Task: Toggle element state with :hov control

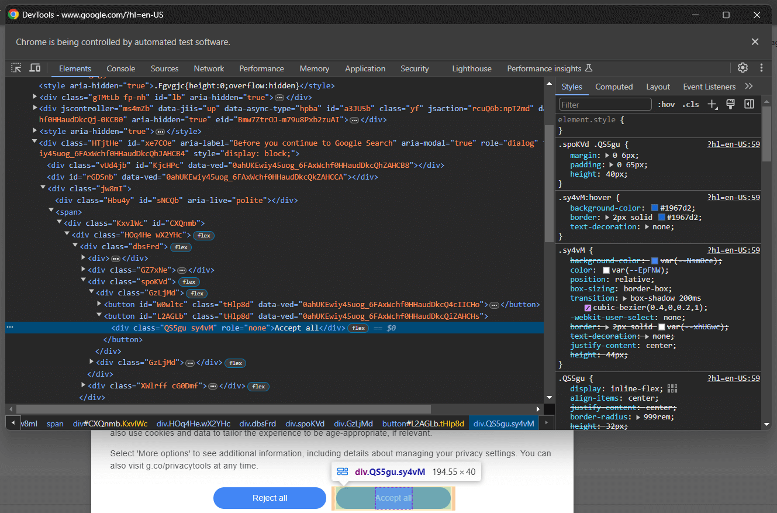Action: tap(667, 104)
